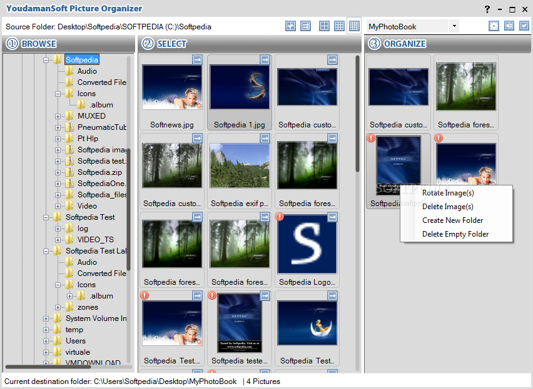533x389 pixels.
Task: Click the Select panel vertical scrollbar
Action: click(357, 114)
